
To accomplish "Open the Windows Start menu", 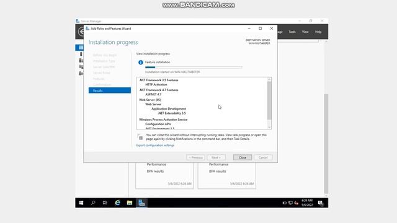I will point(81,203).
